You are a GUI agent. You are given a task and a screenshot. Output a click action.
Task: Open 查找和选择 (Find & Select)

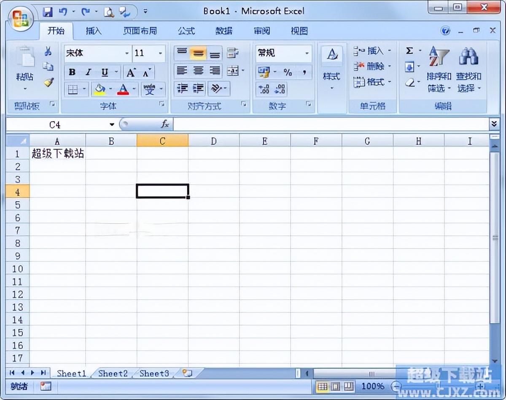(469, 69)
